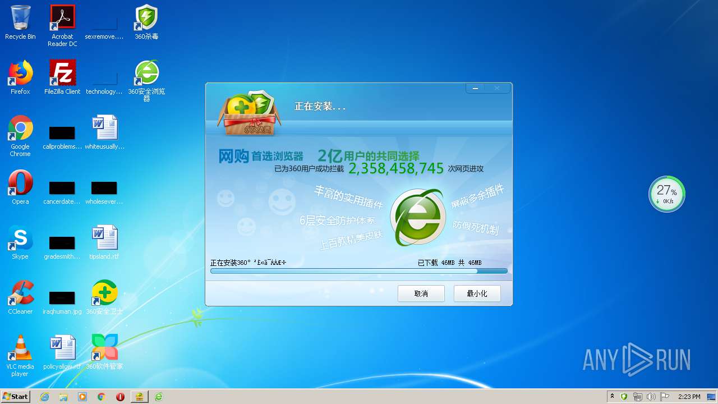Click the 27% speed widget on the desktop
Screen dimensions: 718x404
click(x=667, y=194)
